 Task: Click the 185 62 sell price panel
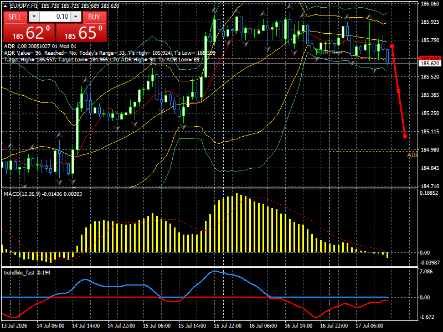(x=29, y=33)
